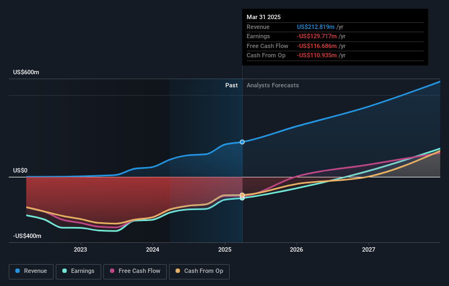This screenshot has height=286, width=449.
Task: Click the blue Revenue data point marker
Action: coord(242,142)
